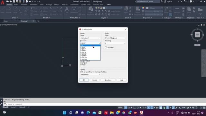
Task: Switch to the Insert ribbon tab
Action: (16, 5)
